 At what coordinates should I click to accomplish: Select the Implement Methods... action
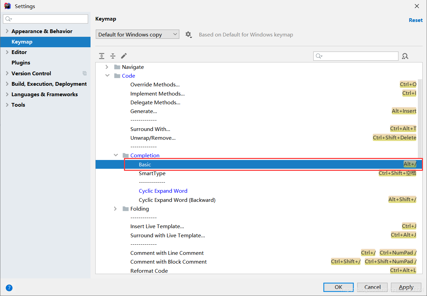pos(157,93)
